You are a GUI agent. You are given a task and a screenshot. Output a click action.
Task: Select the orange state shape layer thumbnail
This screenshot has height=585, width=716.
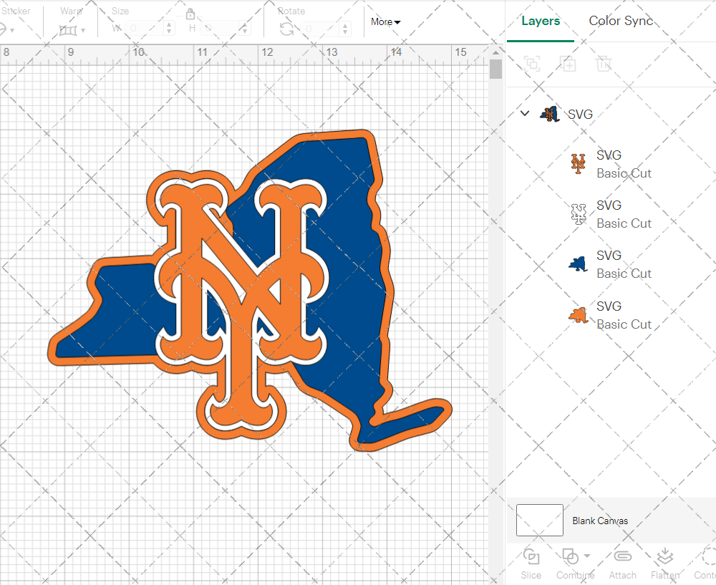click(x=578, y=315)
